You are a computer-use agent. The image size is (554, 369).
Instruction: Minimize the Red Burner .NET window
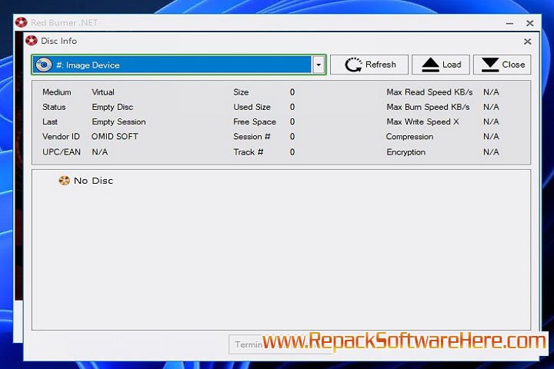pyautogui.click(x=509, y=23)
